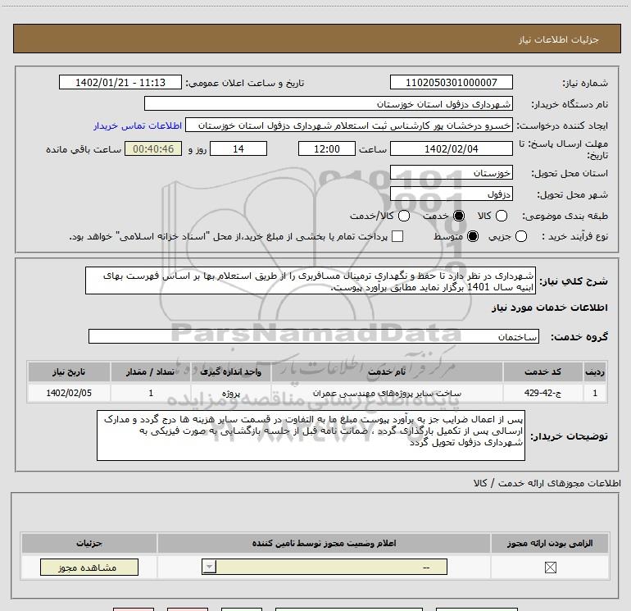Click the نام خدمت column header
Viewport: 631px width, 611px height.
click(387, 372)
